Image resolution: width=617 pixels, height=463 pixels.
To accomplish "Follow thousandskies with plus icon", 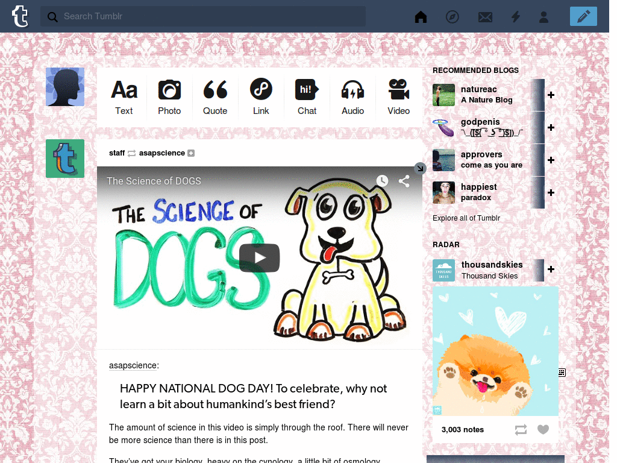I will (551, 269).
